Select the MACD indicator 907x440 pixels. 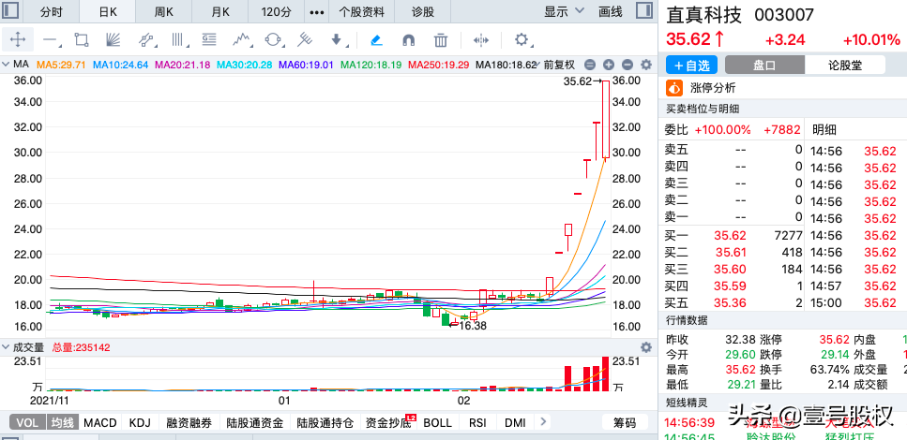click(x=100, y=423)
